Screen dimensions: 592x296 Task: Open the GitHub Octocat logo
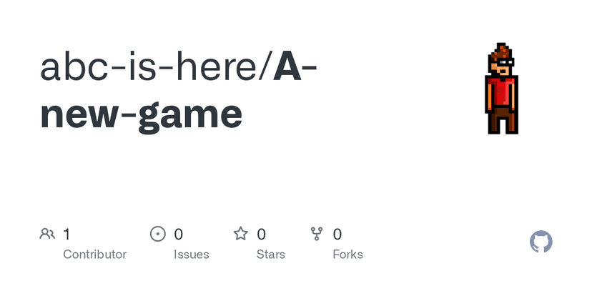click(x=541, y=242)
